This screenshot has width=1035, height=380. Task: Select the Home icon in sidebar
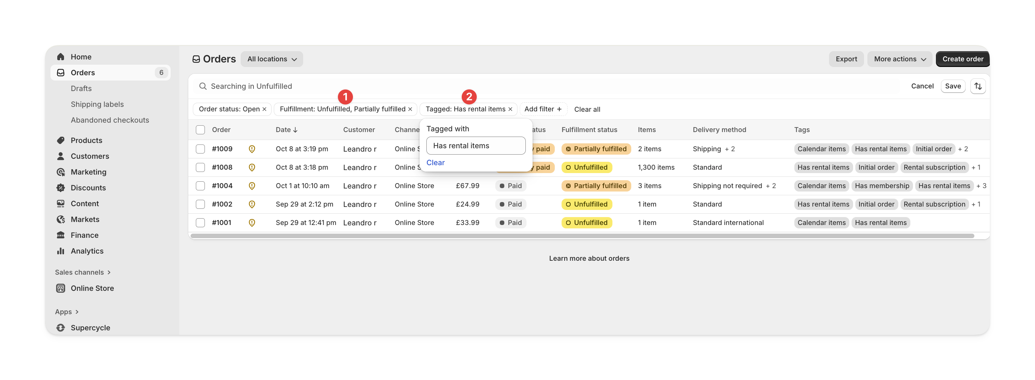61,56
